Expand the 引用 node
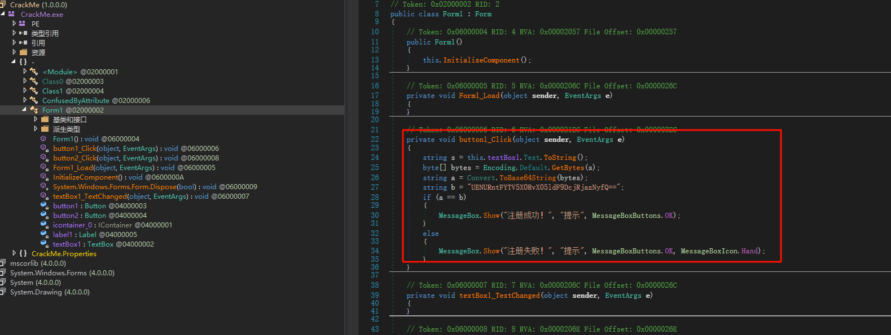 coord(14,43)
